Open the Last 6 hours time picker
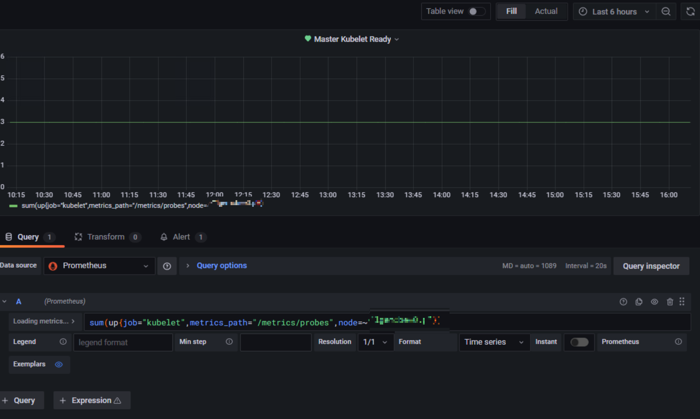The image size is (700, 419). click(x=614, y=12)
